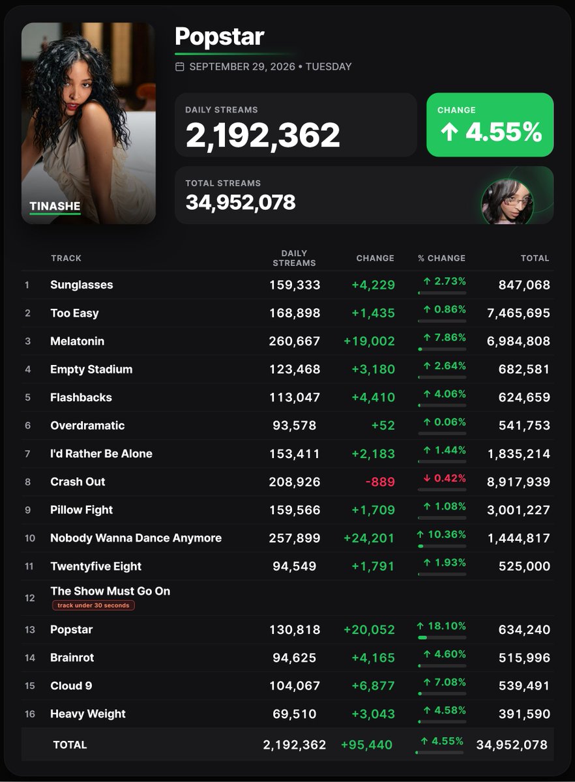Click the track name Too Easy
The width and height of the screenshot is (575, 782).
pos(74,313)
